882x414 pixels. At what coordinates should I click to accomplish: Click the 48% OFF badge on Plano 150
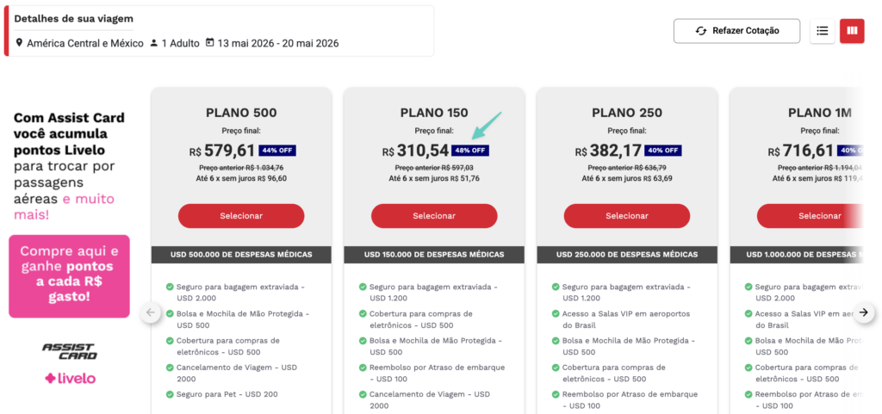pyautogui.click(x=470, y=151)
